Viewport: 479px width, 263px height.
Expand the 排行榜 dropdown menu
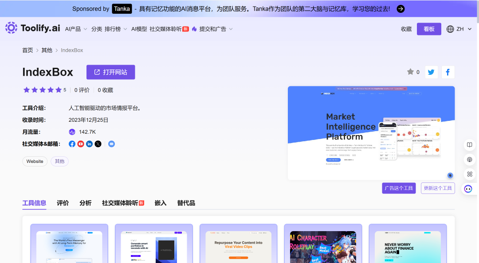coord(116,29)
